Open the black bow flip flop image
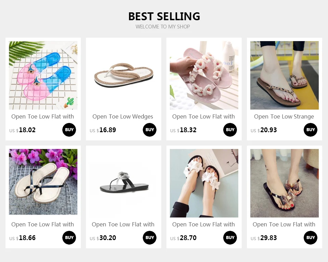 click(285, 183)
